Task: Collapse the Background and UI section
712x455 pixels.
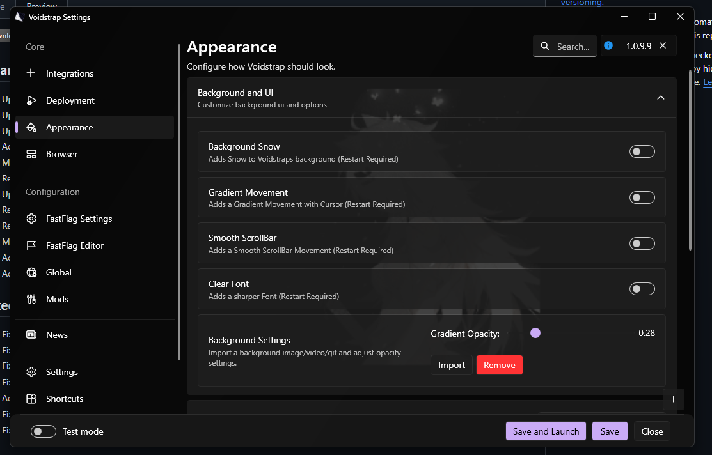Action: 661,98
